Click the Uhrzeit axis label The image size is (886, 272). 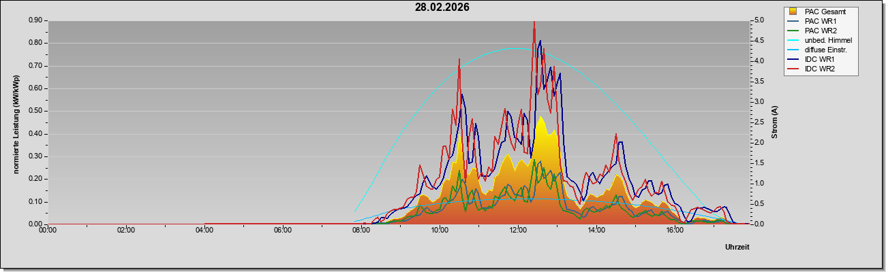(737, 248)
